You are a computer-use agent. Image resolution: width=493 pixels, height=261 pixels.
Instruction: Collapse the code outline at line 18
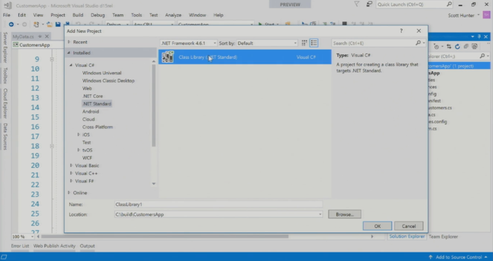[x=52, y=146]
